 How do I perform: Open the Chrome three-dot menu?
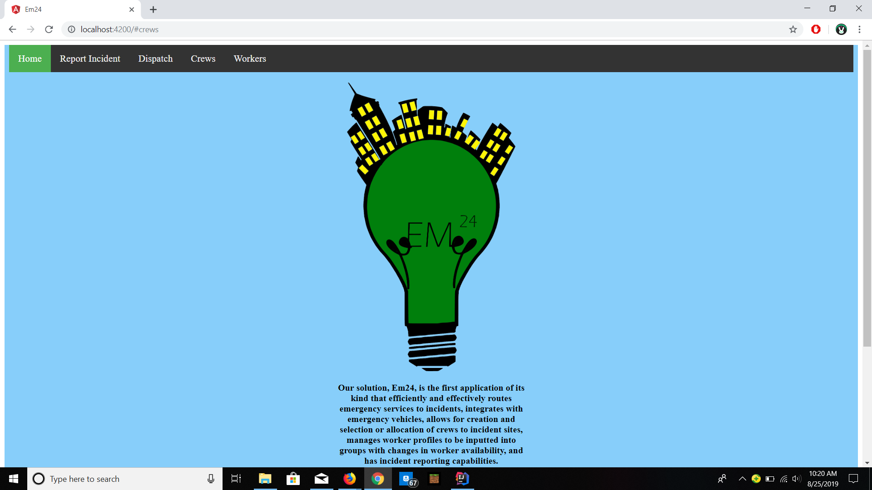coord(859,29)
